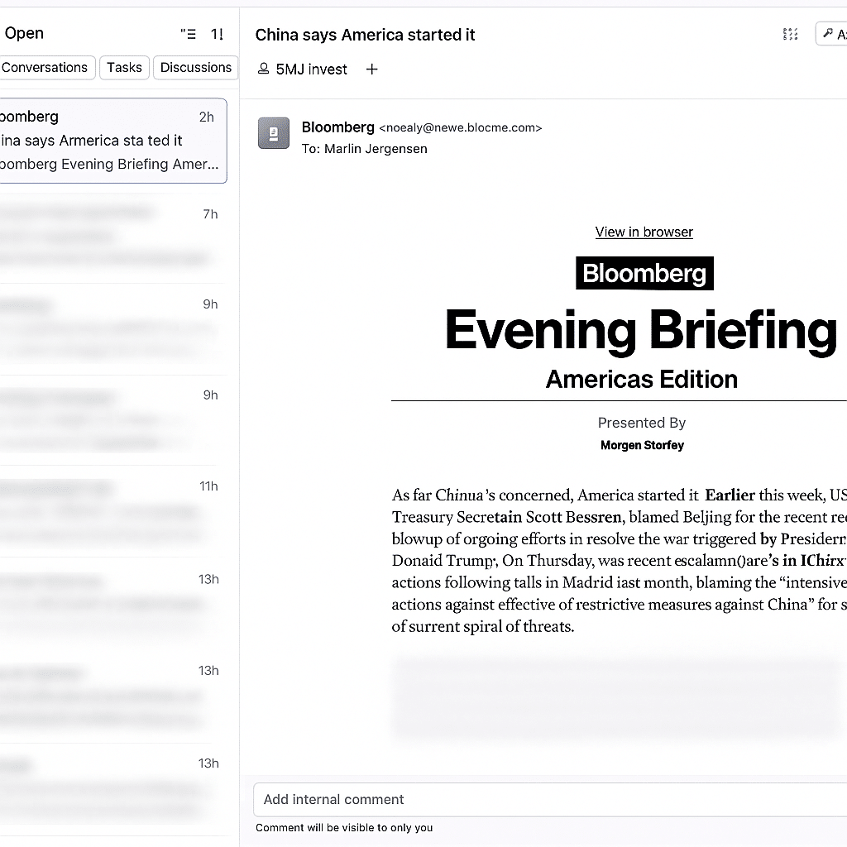Click the "1!" ordering icon next to sort

[x=217, y=34]
